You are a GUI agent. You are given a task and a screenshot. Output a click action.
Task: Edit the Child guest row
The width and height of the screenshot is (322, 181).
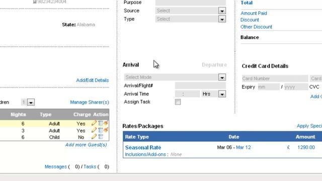94,136
